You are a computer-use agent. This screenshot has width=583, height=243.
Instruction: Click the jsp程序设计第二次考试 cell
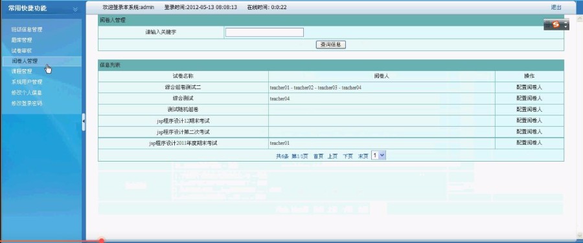coord(183,132)
